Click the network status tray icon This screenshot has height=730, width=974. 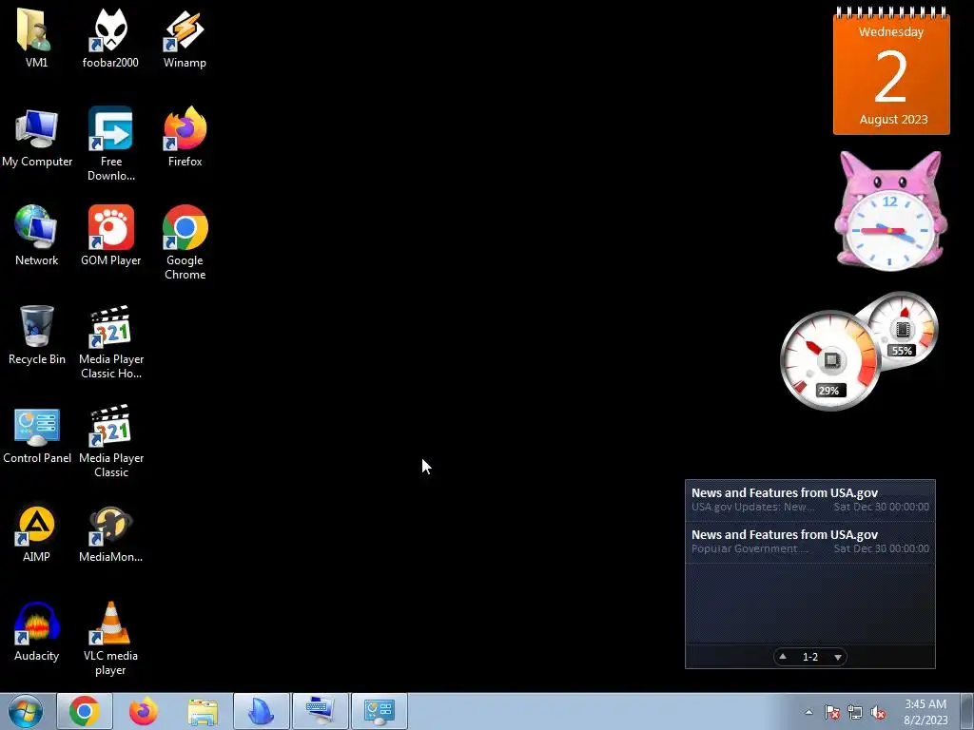tap(855, 712)
